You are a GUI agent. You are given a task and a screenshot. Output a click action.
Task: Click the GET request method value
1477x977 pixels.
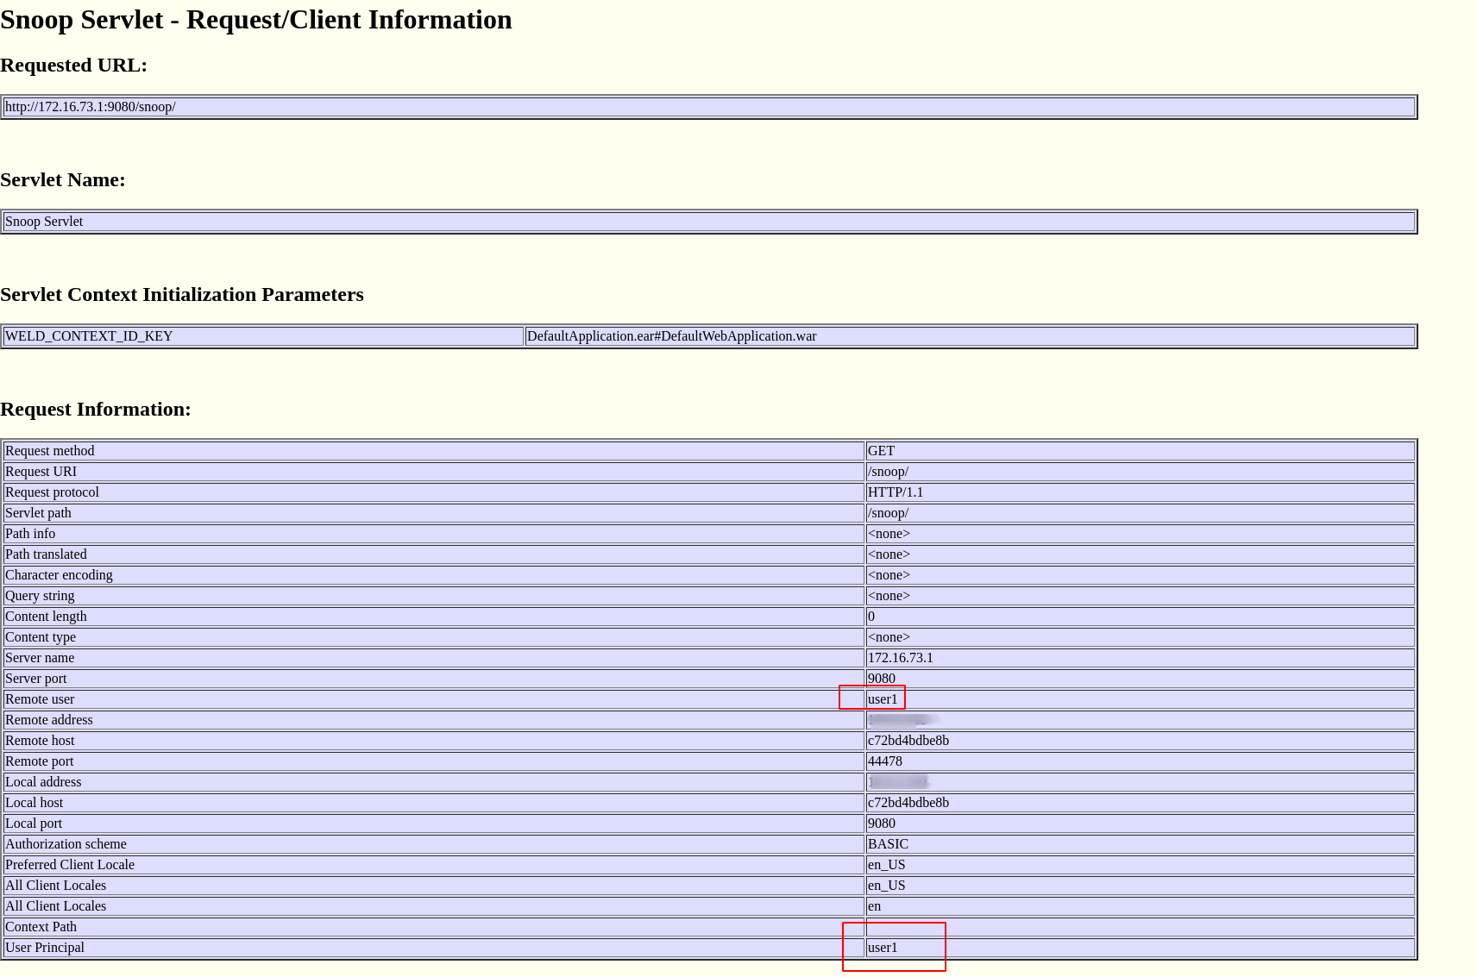(x=881, y=451)
